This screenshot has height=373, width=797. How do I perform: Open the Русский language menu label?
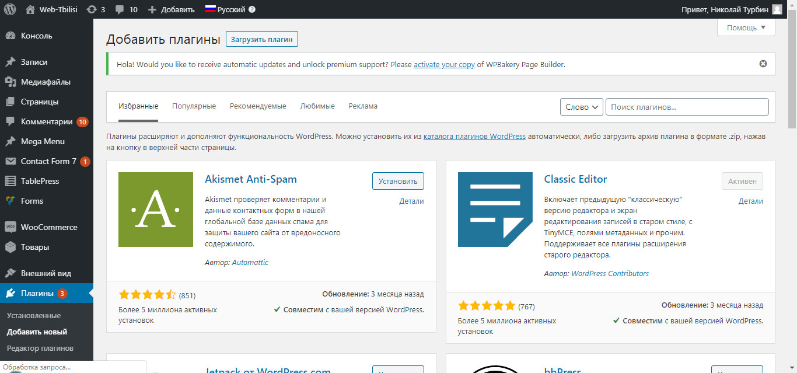(231, 9)
